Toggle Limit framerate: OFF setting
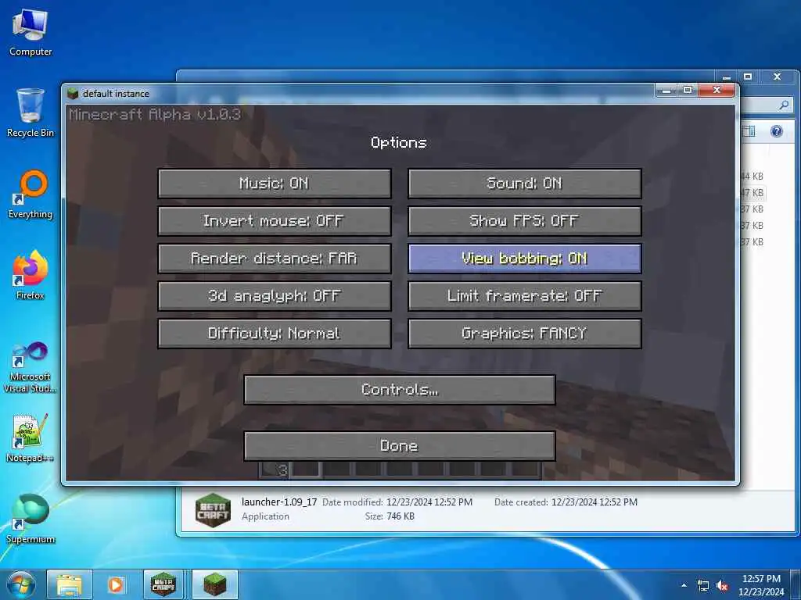The image size is (801, 600). point(524,296)
